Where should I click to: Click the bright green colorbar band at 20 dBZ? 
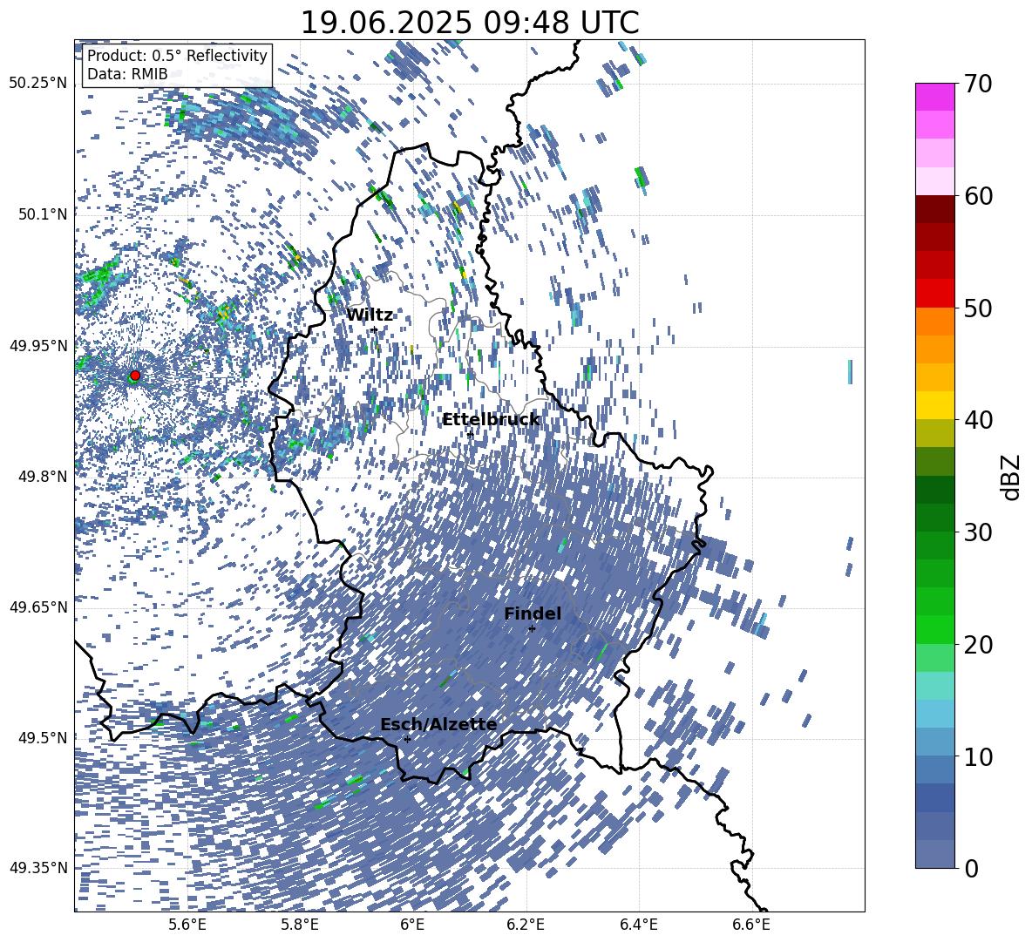[x=934, y=629]
